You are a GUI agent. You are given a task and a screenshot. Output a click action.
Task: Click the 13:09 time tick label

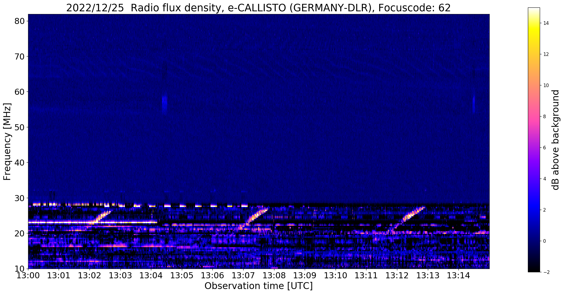click(305, 275)
